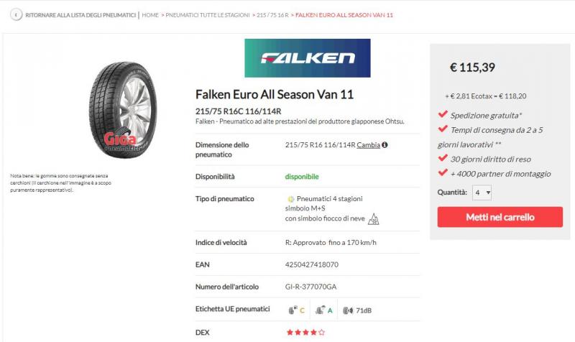Follow the Cambia tire size link
The width and height of the screenshot is (575, 342).
(x=368, y=145)
